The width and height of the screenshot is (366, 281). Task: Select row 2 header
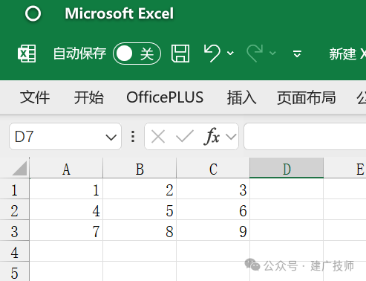[x=14, y=210]
